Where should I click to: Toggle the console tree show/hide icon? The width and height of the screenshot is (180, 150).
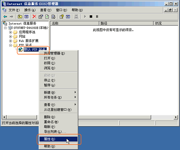[x=26, y=17]
